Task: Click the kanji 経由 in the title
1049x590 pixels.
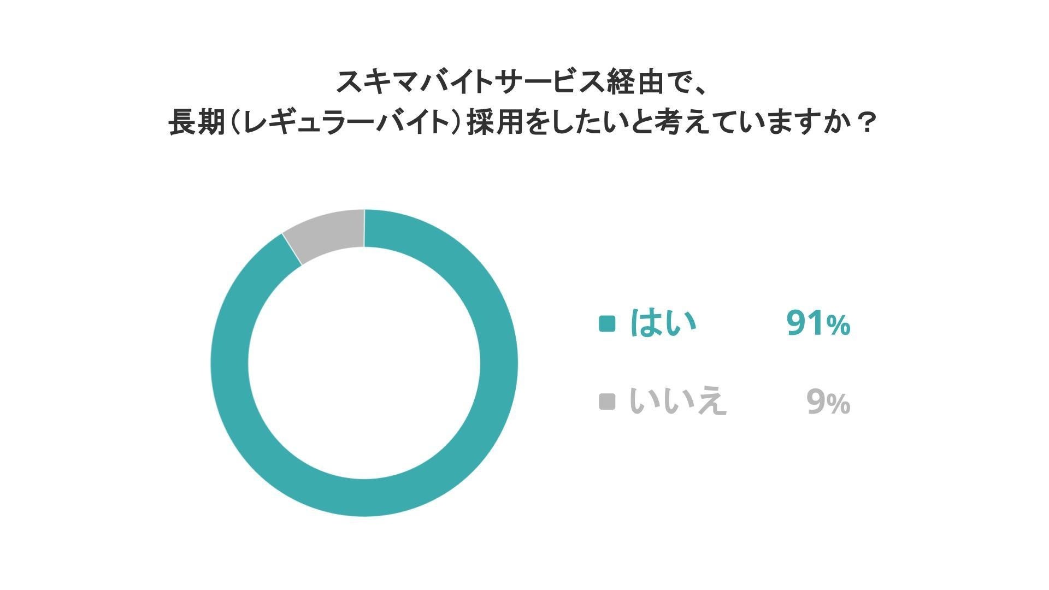Action: 641,82
